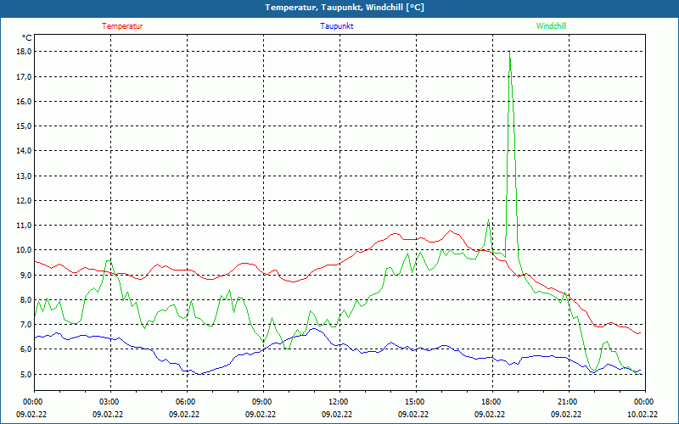Viewport: 679px width, 424px height.
Task: Click the 17,0 y-axis value
Action: pos(24,76)
